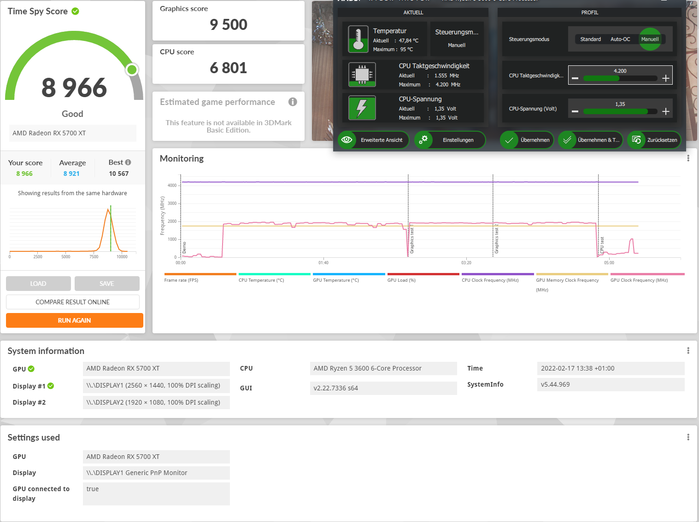Adjust the CPU-Spannung (Volt) green slider bar
699x522 pixels.
[x=620, y=111]
